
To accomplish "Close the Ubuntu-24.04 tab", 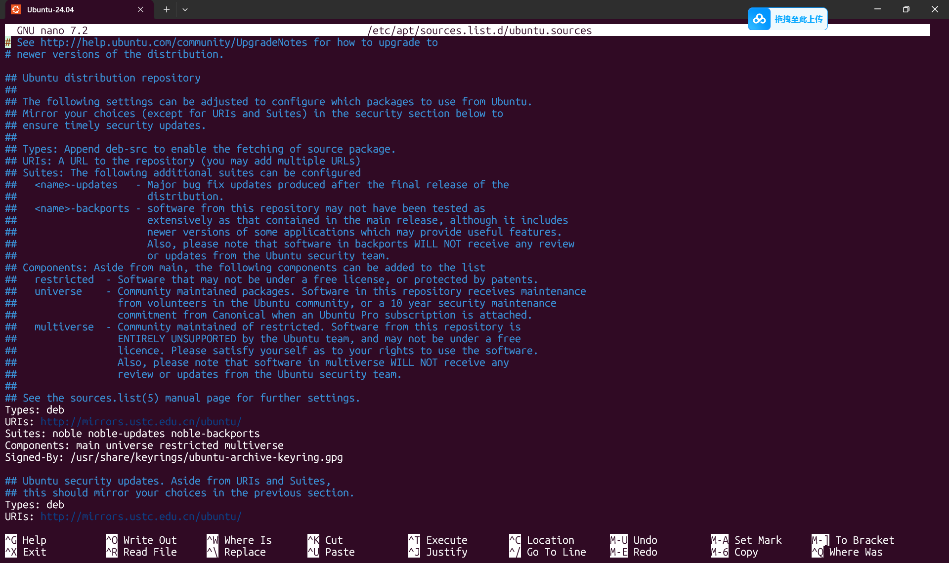I will (x=140, y=9).
